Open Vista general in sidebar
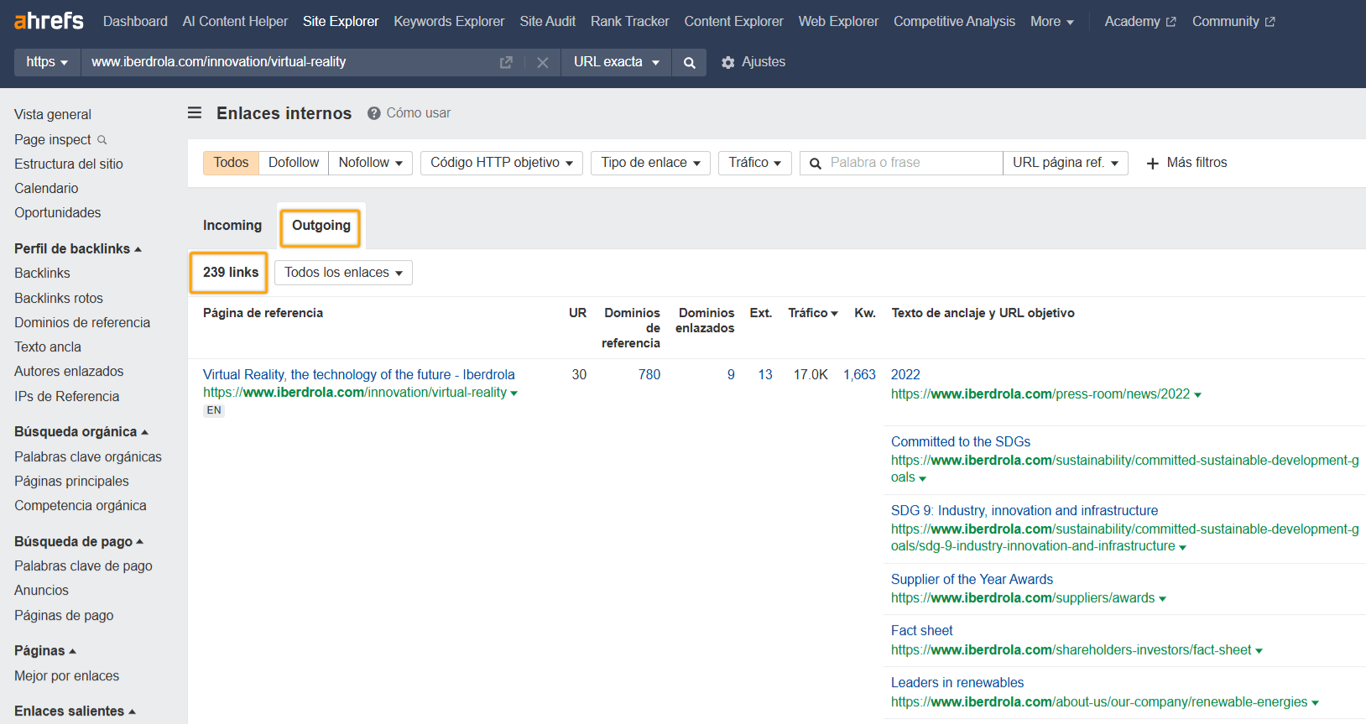The width and height of the screenshot is (1366, 724). tap(53, 115)
